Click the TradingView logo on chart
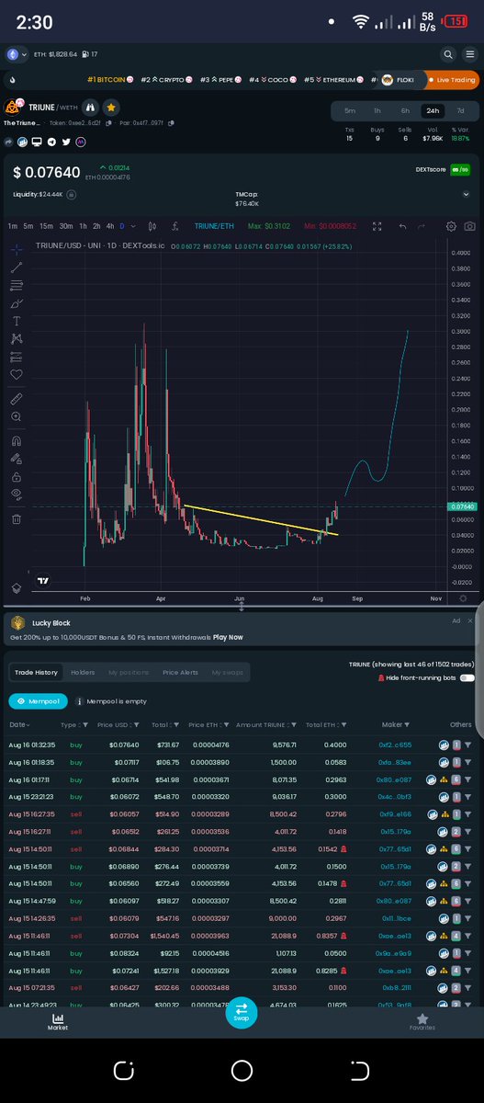 (x=43, y=581)
